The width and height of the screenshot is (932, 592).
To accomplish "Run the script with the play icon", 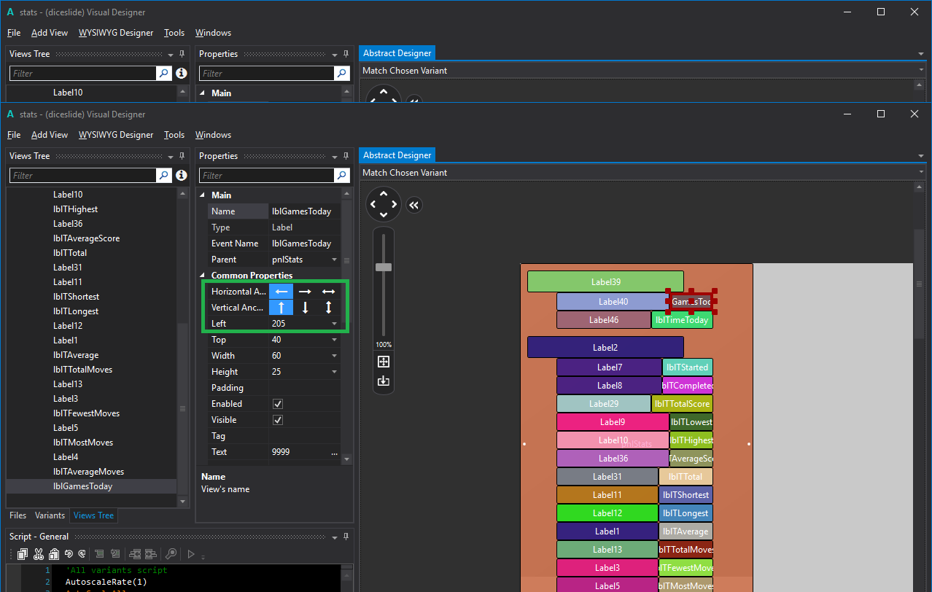I will (x=191, y=554).
